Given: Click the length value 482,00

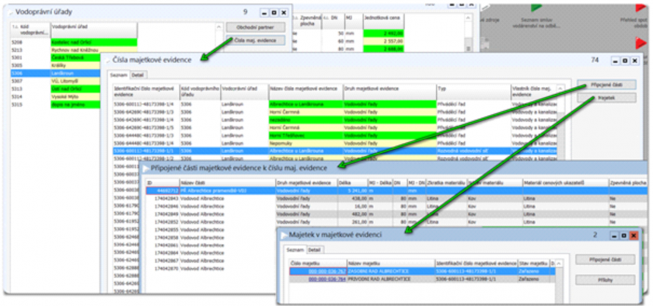Looking at the screenshot, I should point(353,214).
